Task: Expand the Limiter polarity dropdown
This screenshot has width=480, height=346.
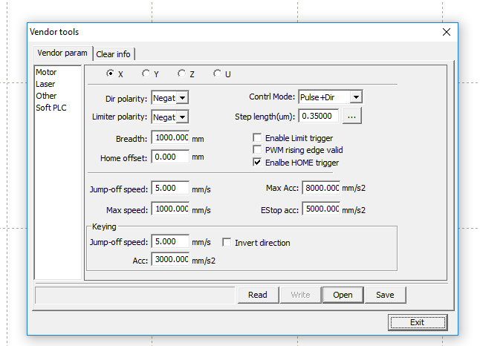Action: click(183, 117)
